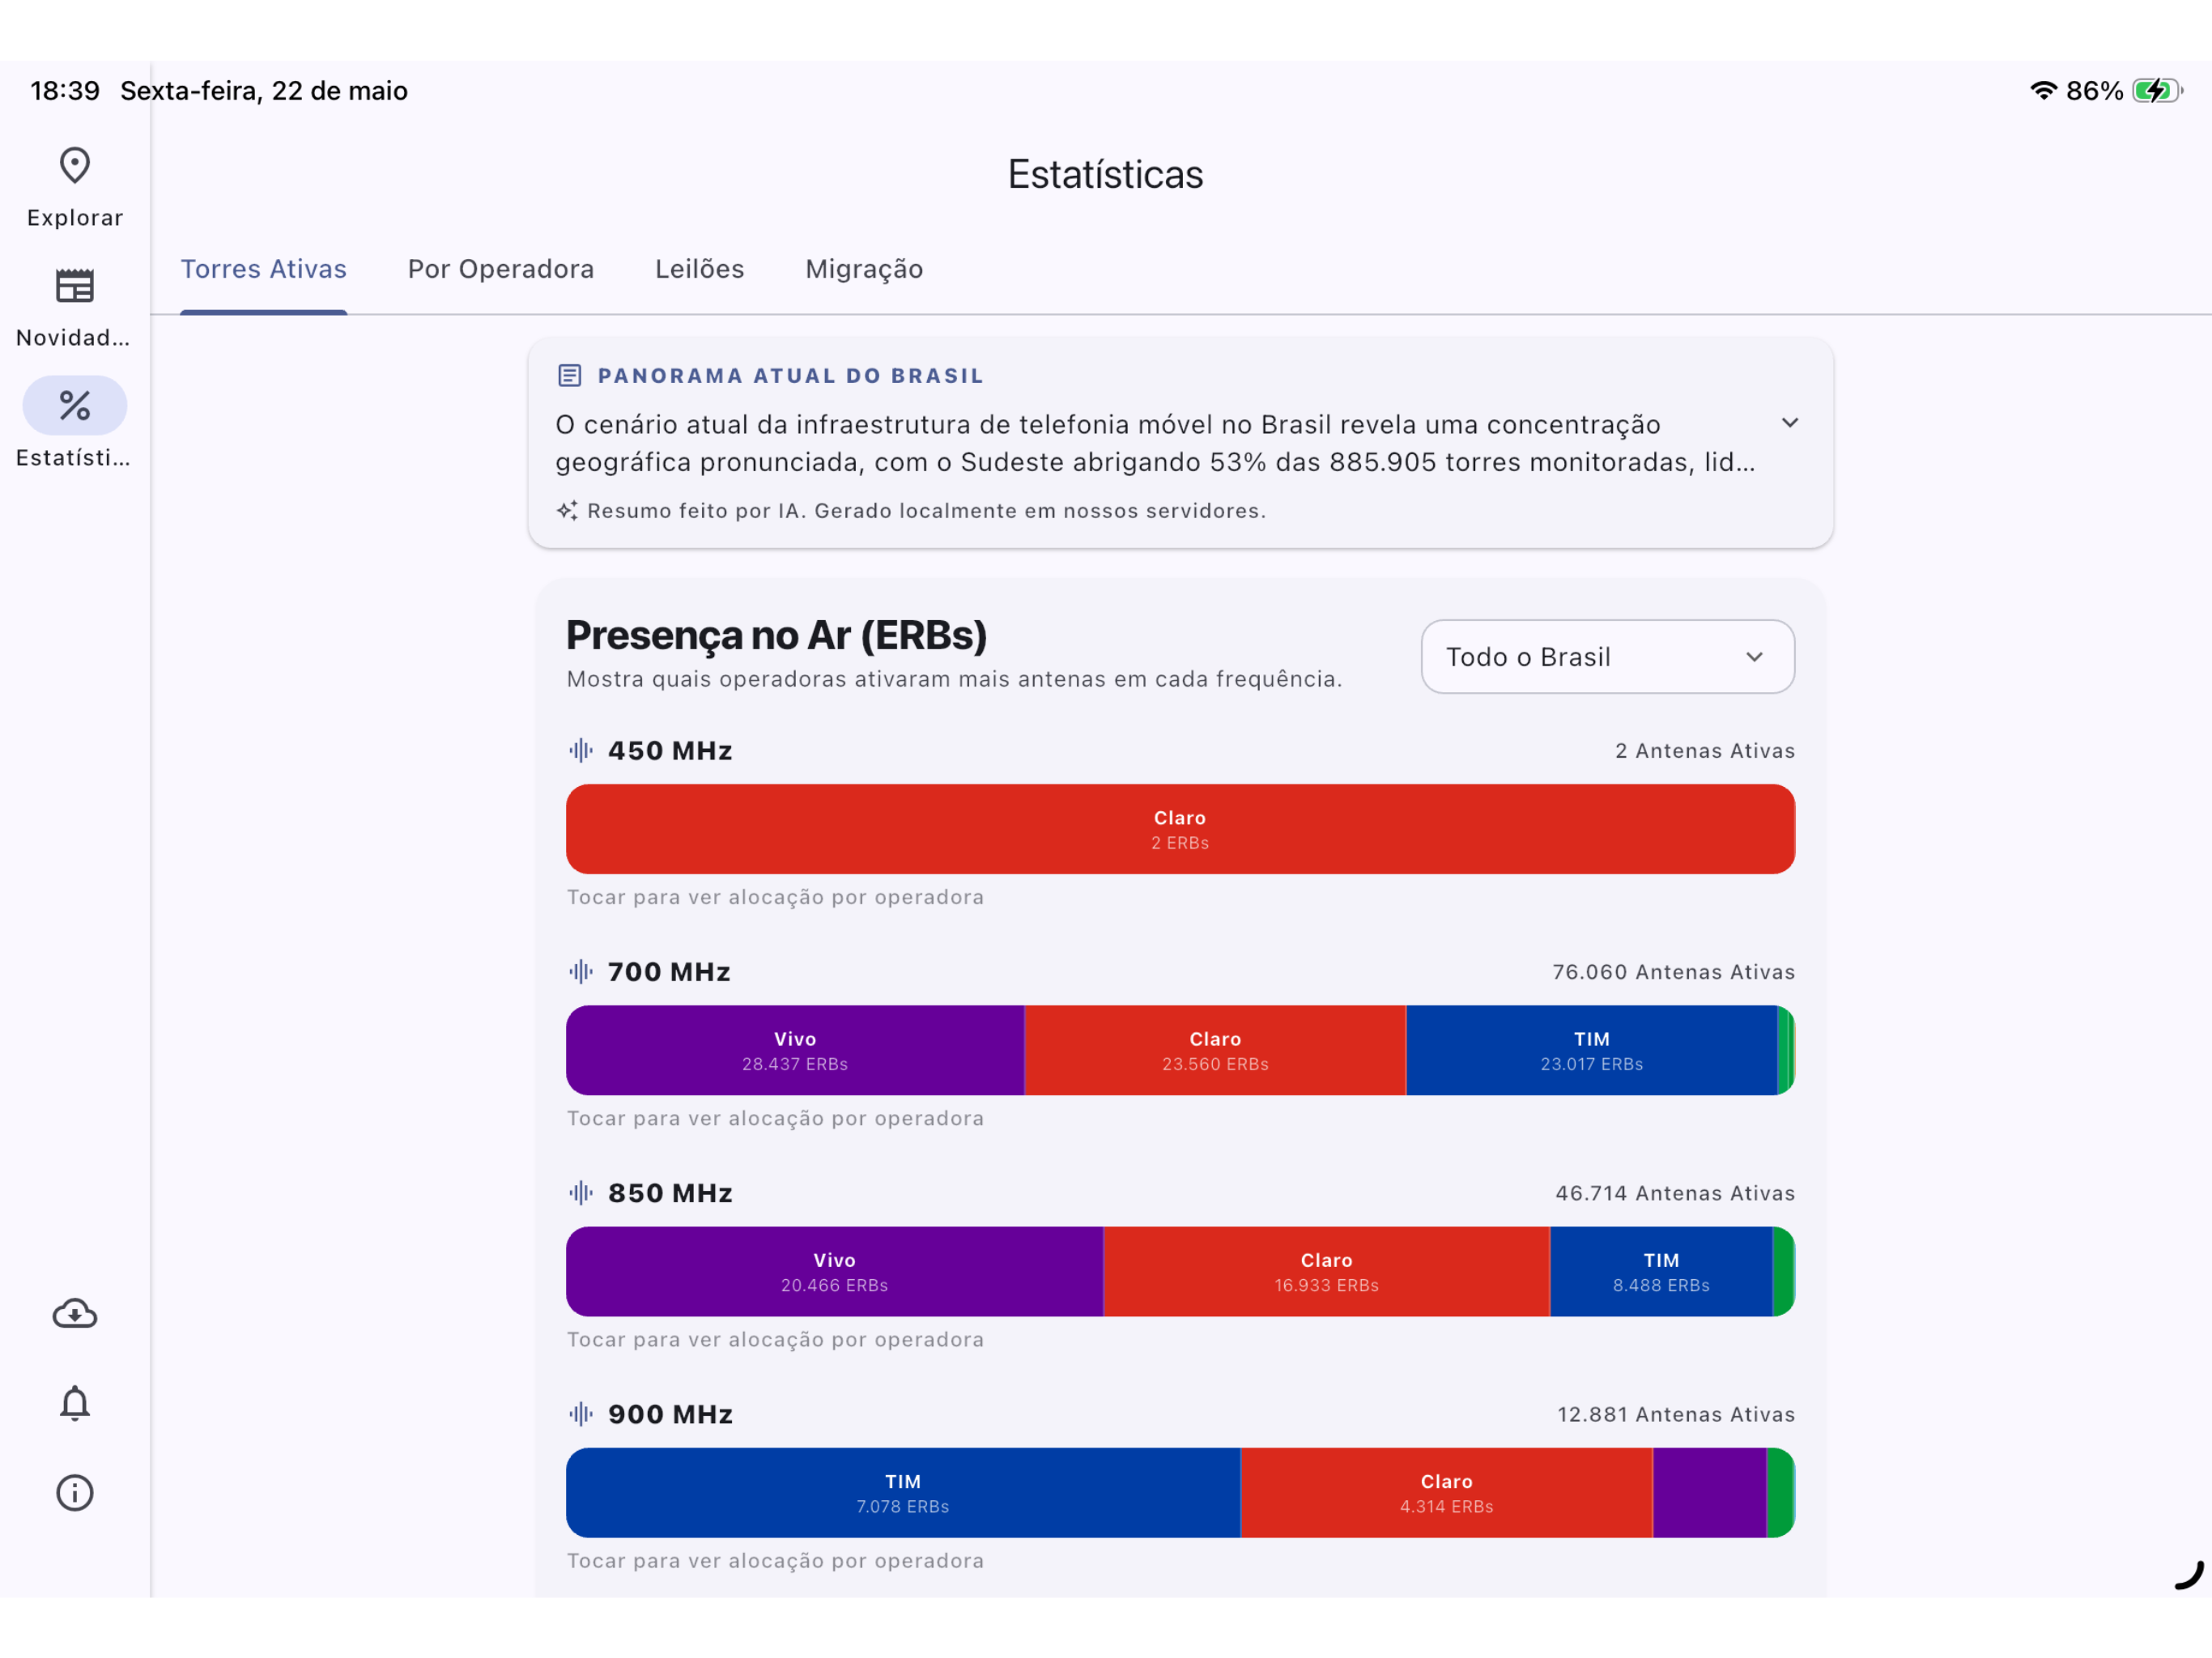Tap the 18:39 clock in status bar
This screenshot has height=1658, width=2212.
(65, 91)
